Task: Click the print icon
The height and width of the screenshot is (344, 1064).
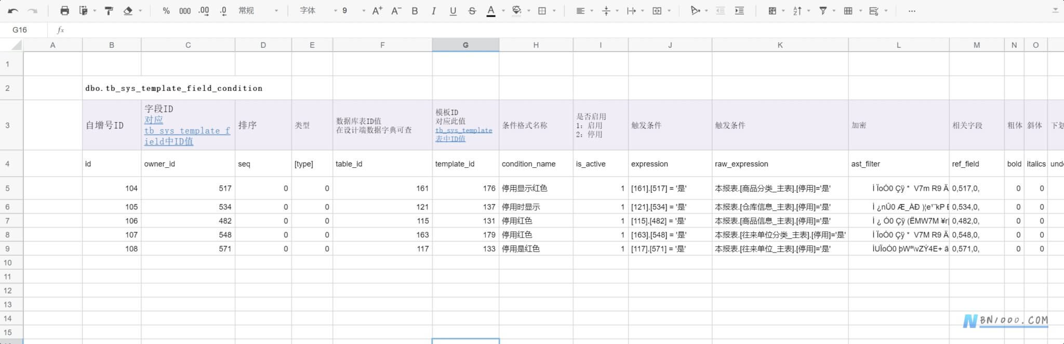Action: click(x=64, y=11)
